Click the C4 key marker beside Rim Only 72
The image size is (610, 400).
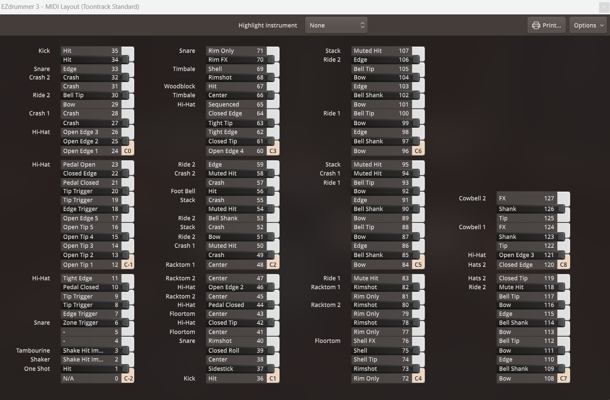tap(419, 378)
